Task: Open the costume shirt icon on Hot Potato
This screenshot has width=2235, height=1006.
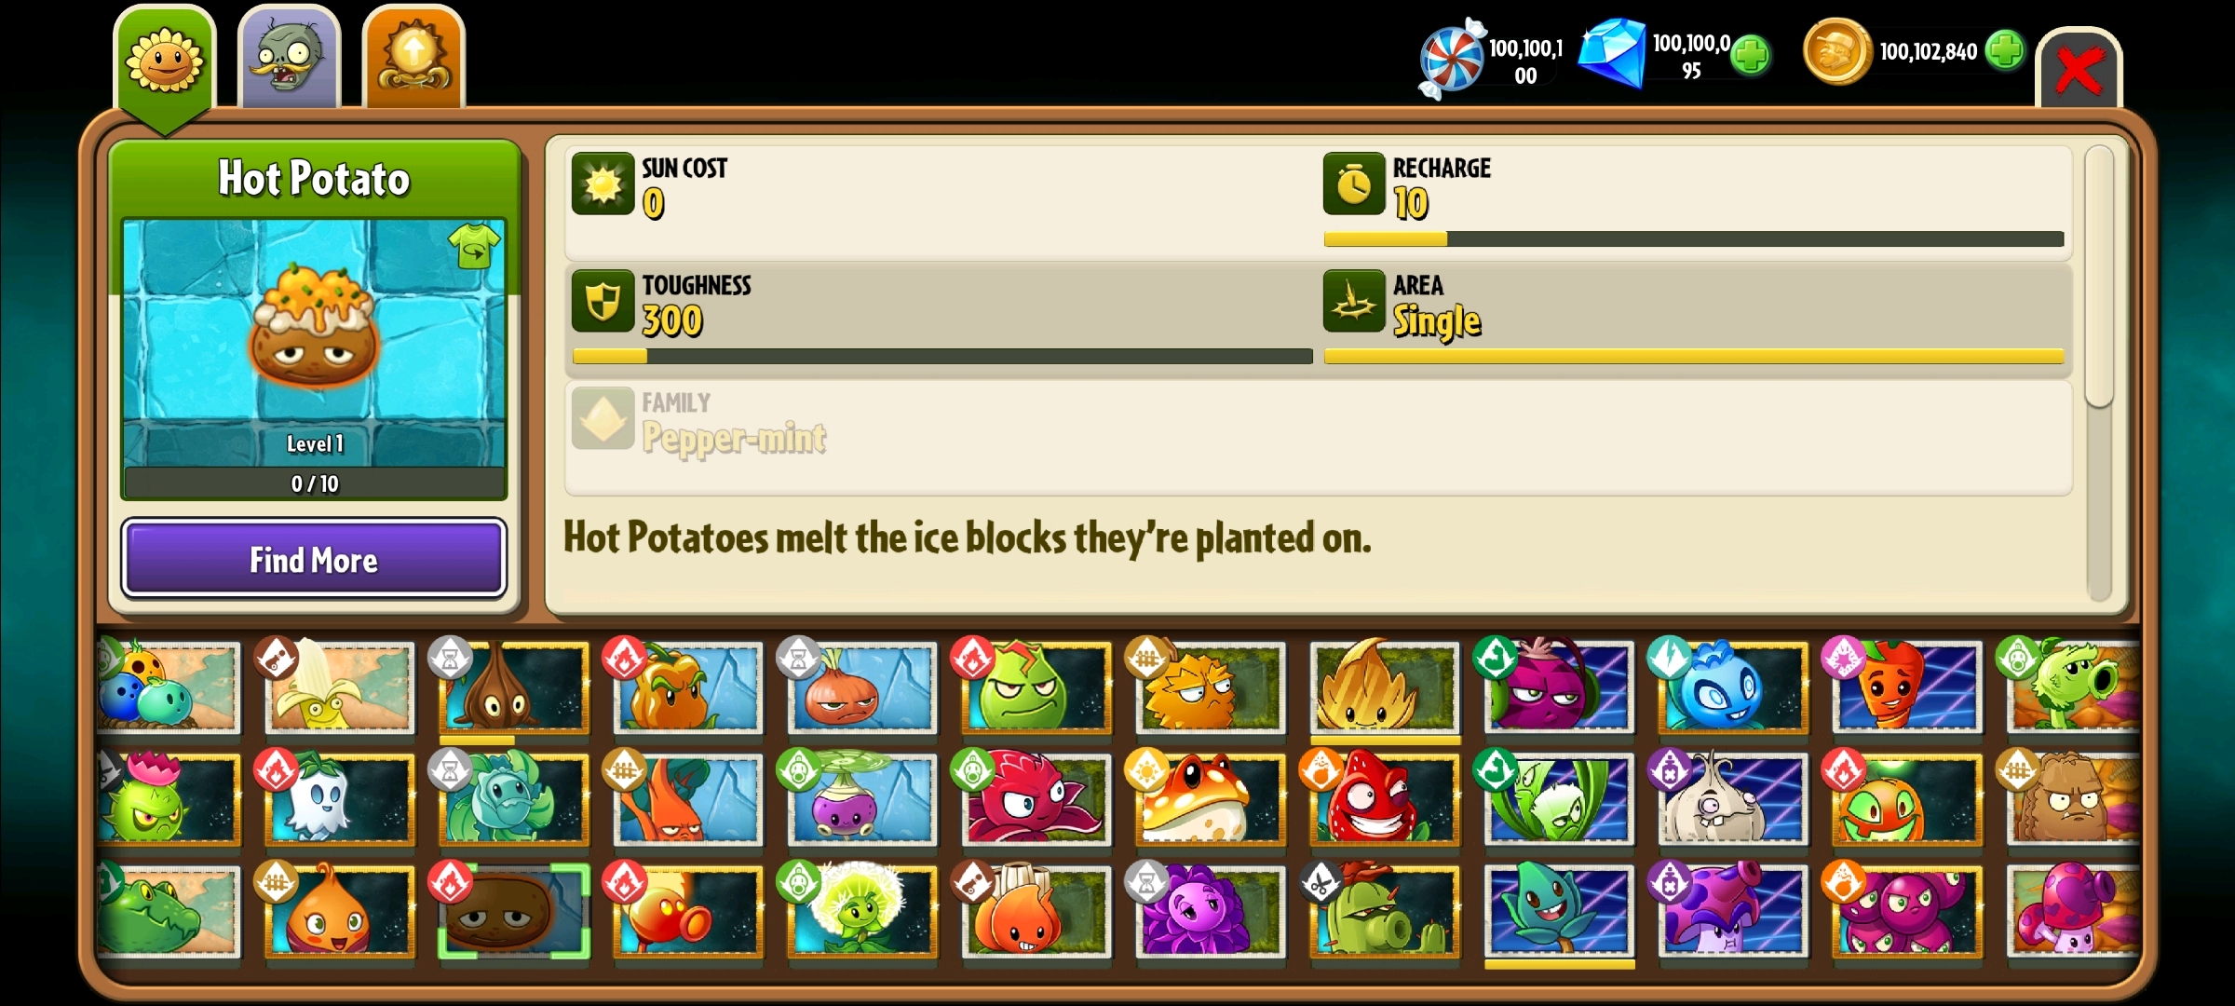Action: (x=474, y=247)
